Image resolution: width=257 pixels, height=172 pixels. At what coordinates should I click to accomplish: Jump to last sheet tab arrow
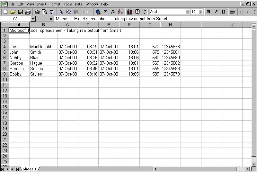[x=17, y=169]
